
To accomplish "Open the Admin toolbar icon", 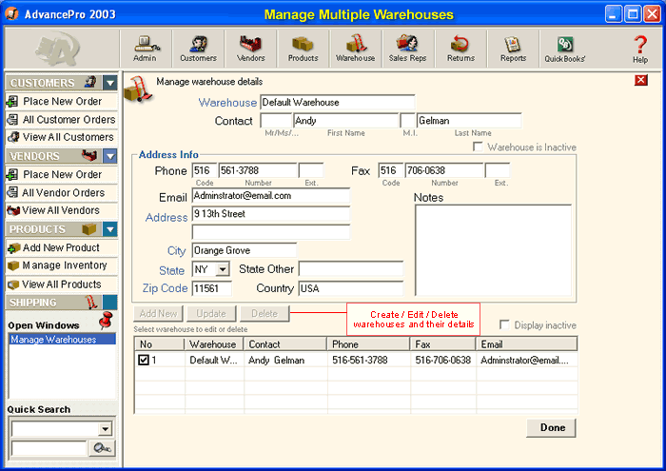I will (146, 49).
